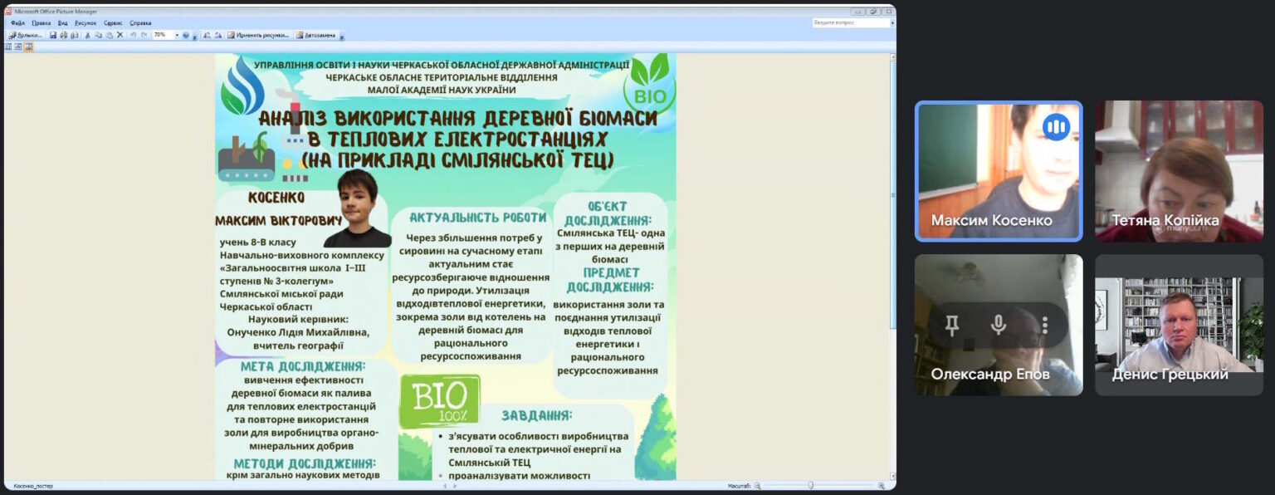Image resolution: width=1275 pixels, height=495 pixels.
Task: Click the zoom out magnifier in status bar
Action: tap(757, 486)
